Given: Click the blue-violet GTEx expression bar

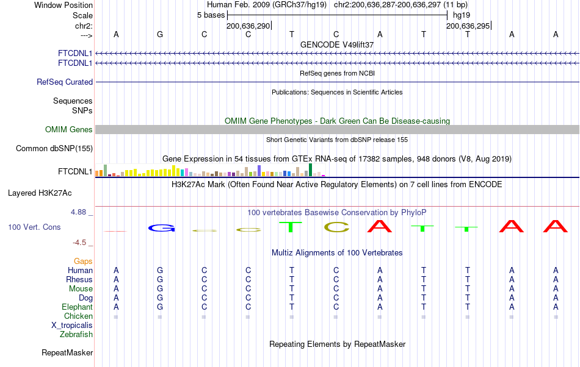Looking at the screenshot, I should pos(259,171).
